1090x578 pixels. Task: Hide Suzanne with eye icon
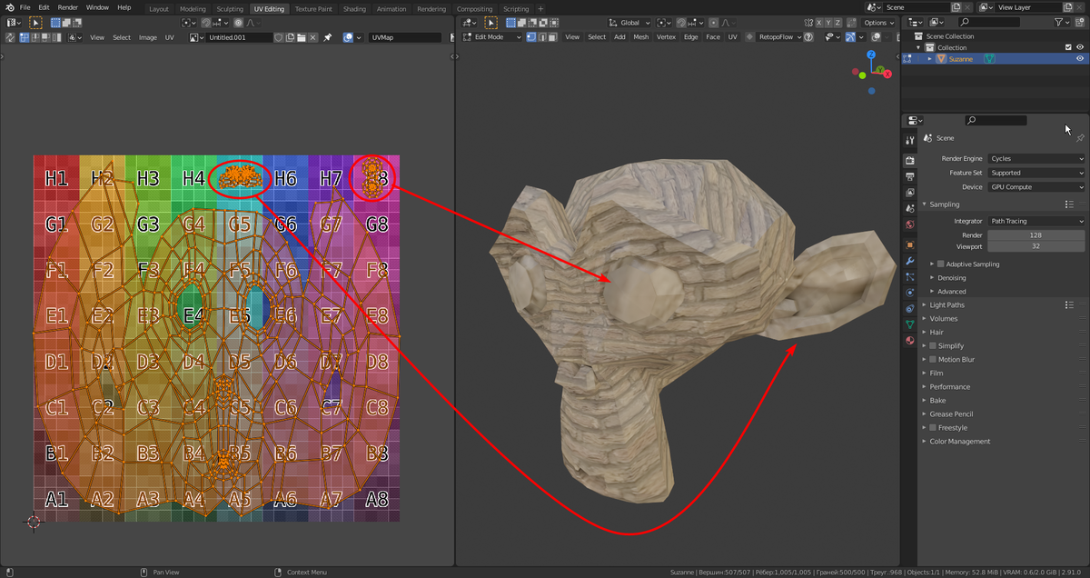tap(1080, 58)
